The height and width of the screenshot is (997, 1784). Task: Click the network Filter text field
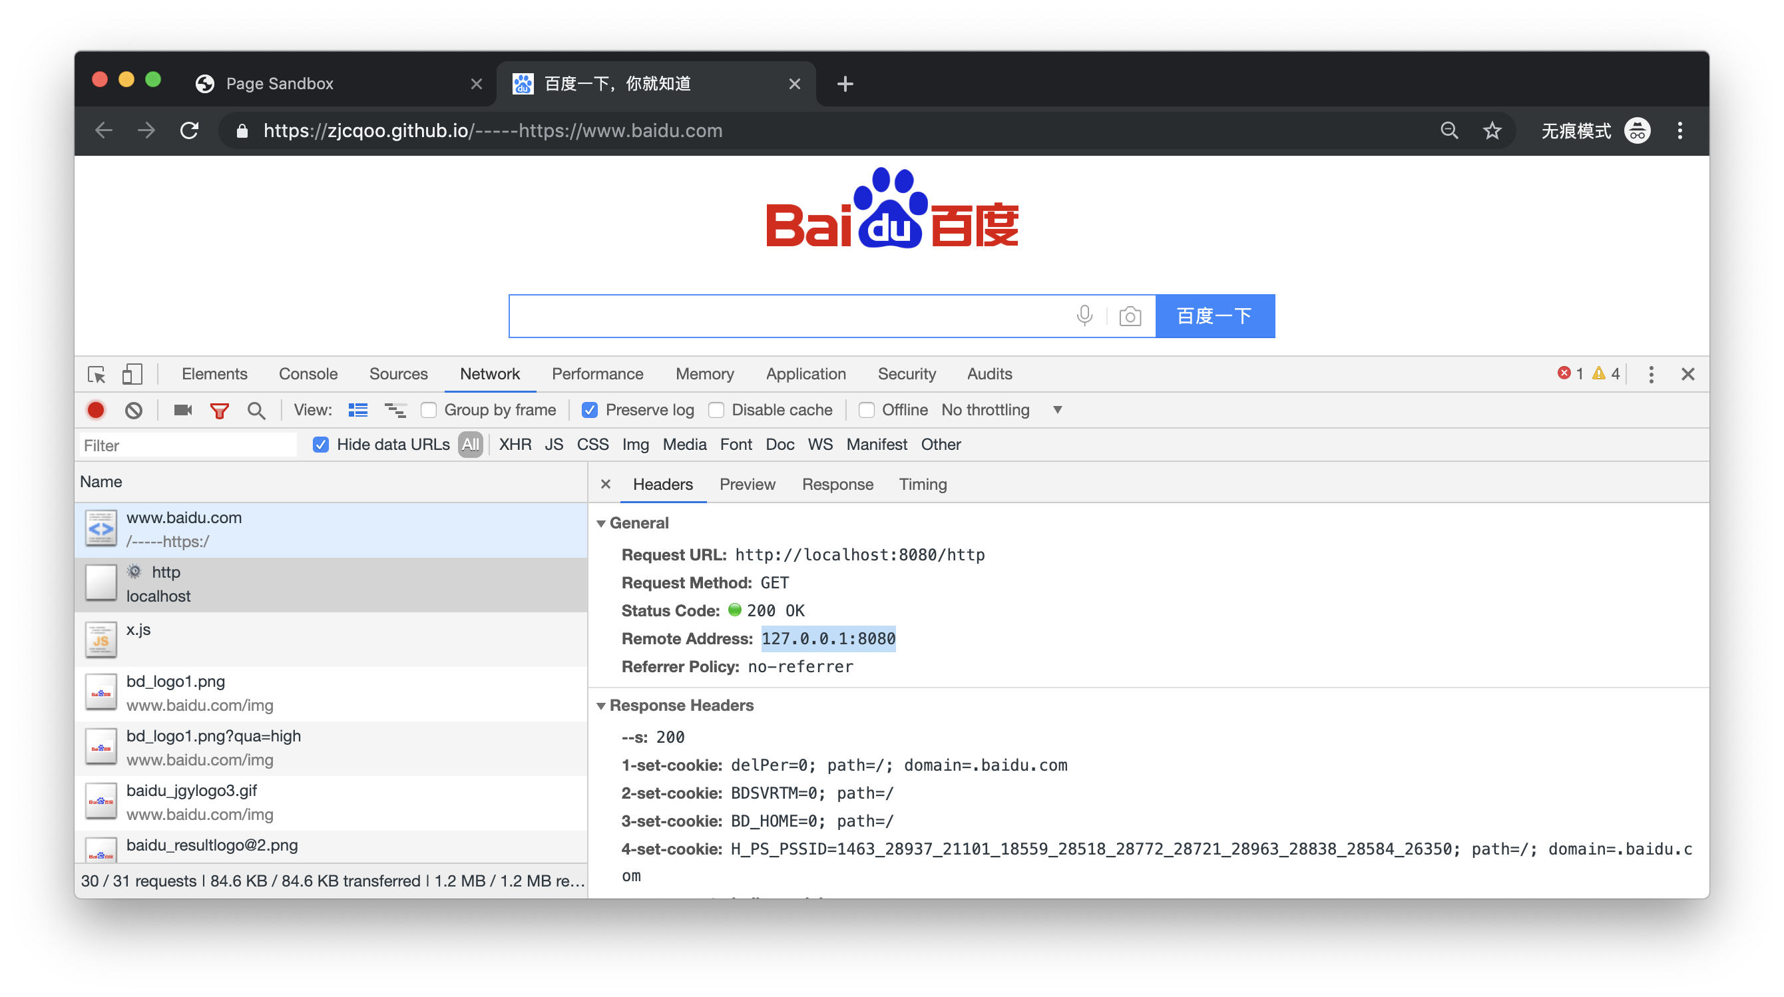click(x=187, y=445)
